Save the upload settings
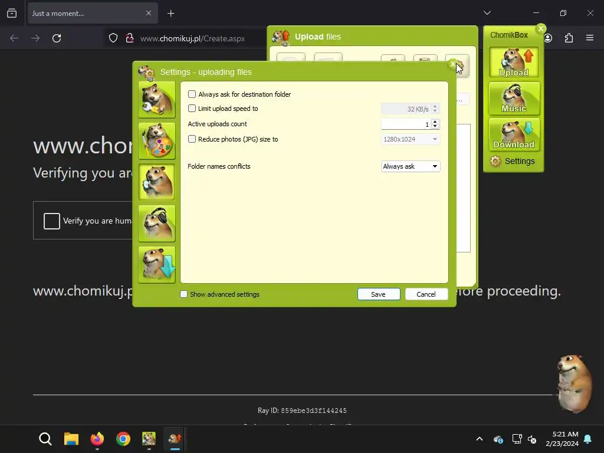The height and width of the screenshot is (453, 604). pos(379,294)
